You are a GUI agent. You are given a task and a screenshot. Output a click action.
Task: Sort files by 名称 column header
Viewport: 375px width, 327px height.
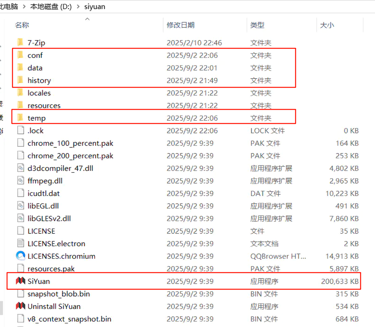coord(22,25)
